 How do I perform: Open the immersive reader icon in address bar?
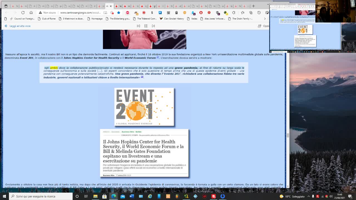pos(105,12)
